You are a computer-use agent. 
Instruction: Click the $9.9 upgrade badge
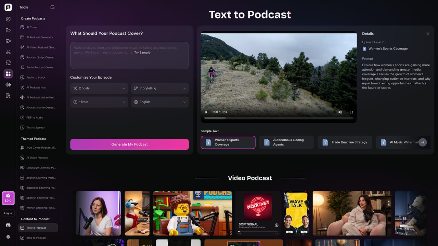pos(8,198)
